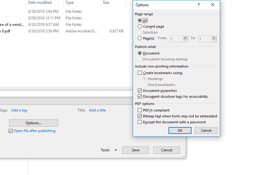Decrease the To page value
This screenshot has width=259, height=175.
point(214,40)
